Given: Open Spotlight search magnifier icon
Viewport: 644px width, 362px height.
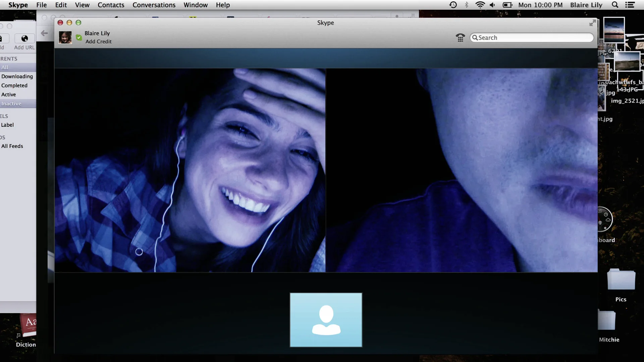Looking at the screenshot, I should coord(615,5).
